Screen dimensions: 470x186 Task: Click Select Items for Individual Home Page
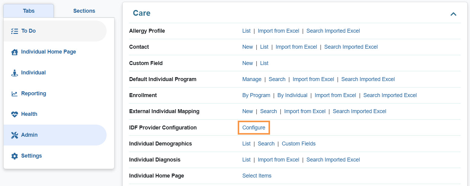pyautogui.click(x=257, y=176)
